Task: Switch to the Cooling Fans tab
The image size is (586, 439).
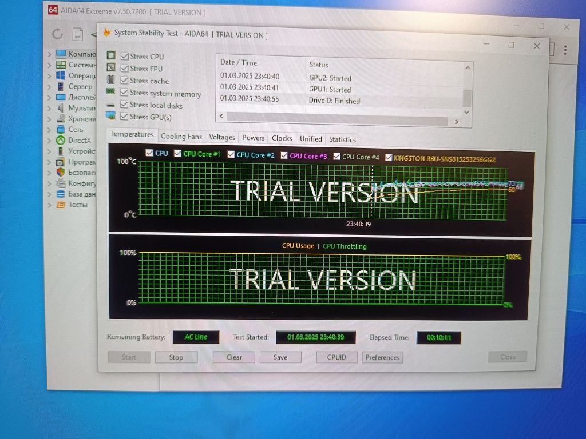Action: (x=181, y=137)
